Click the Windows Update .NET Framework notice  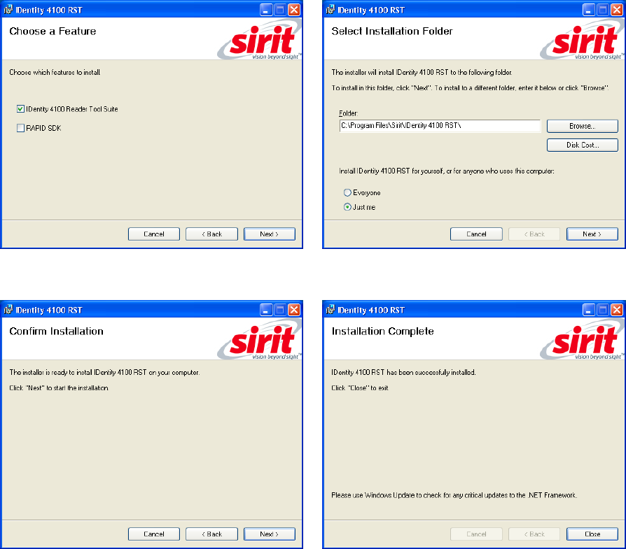point(454,495)
